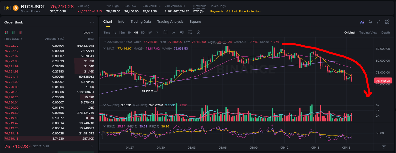The height and width of the screenshot is (153, 396).
Task: Select the 4H chart interval
Action: (x=136, y=33)
